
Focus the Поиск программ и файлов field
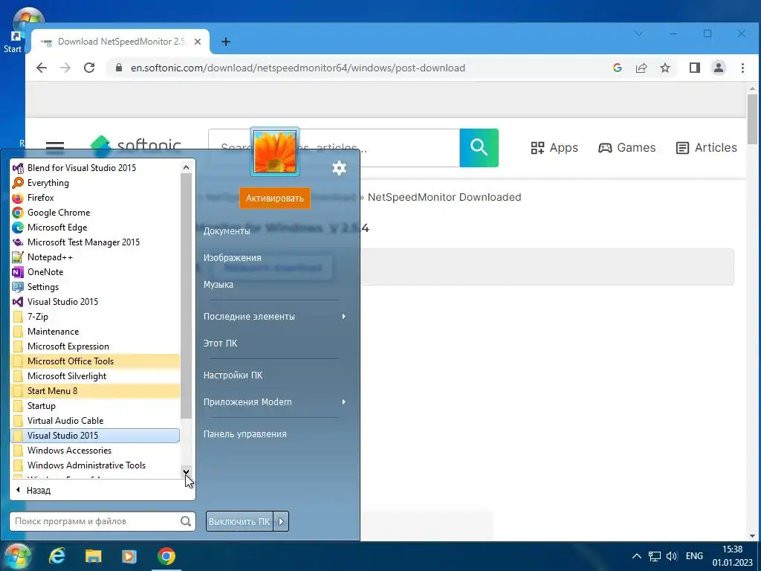(103, 521)
